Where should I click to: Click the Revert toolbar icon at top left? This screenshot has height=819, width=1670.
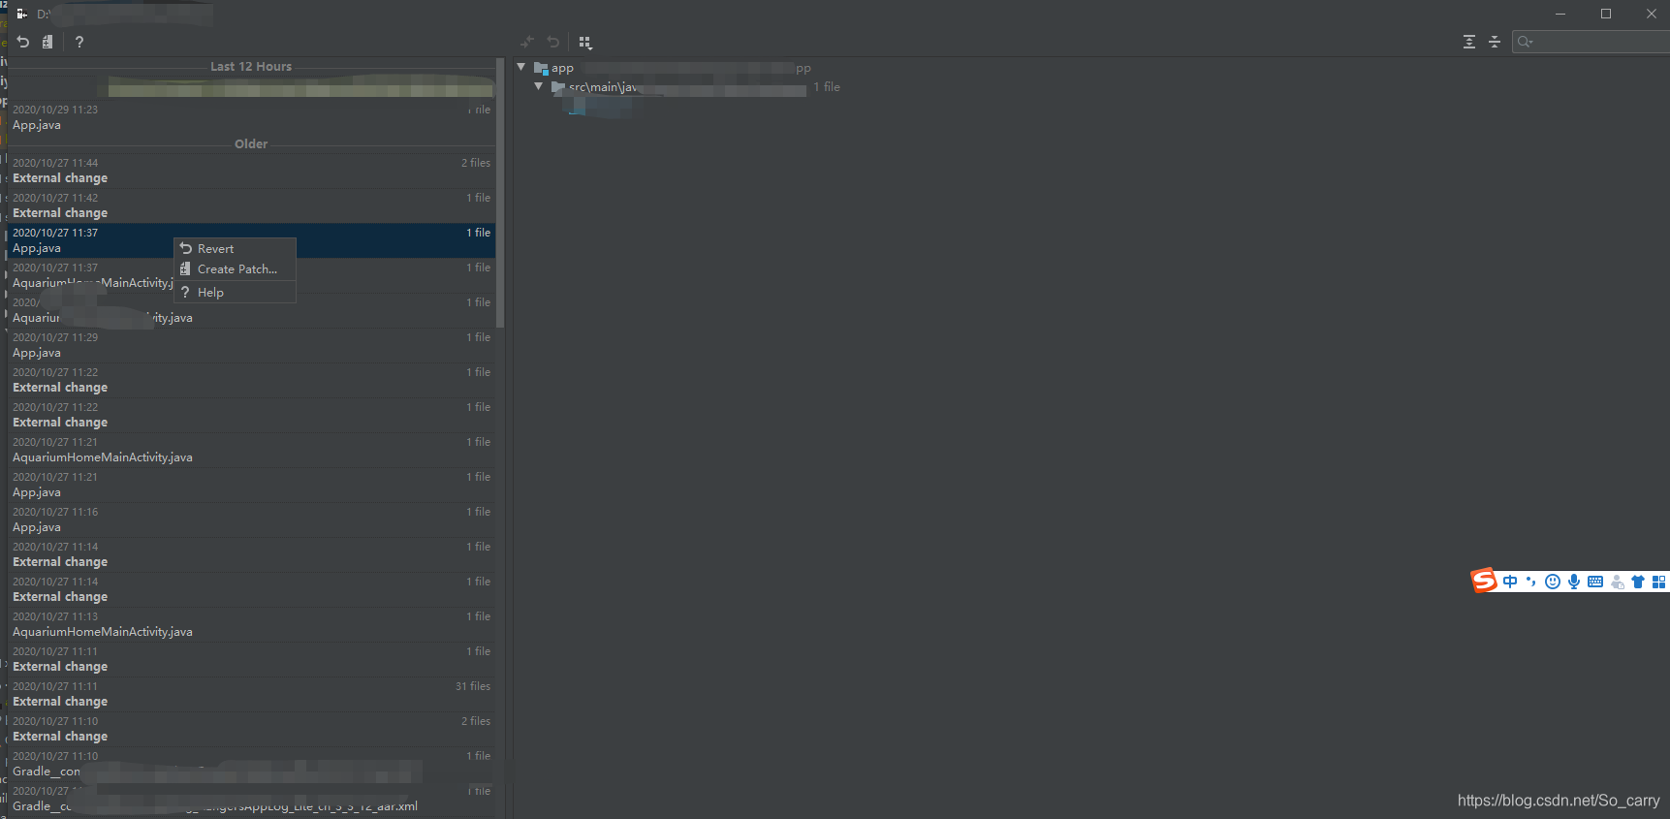23,42
